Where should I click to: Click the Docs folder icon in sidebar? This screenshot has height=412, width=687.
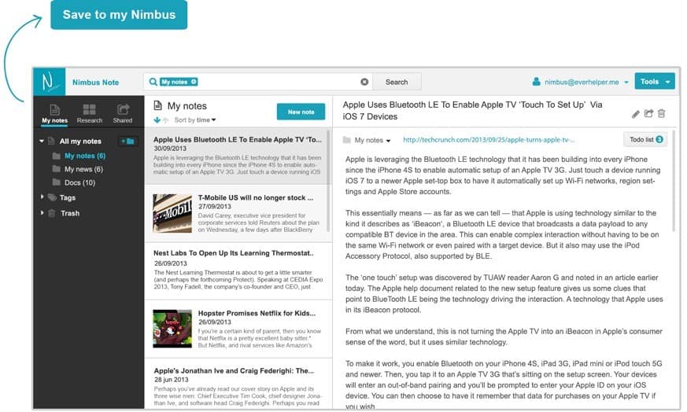click(x=56, y=182)
